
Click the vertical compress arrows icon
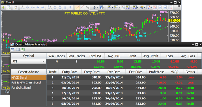point(60,7)
